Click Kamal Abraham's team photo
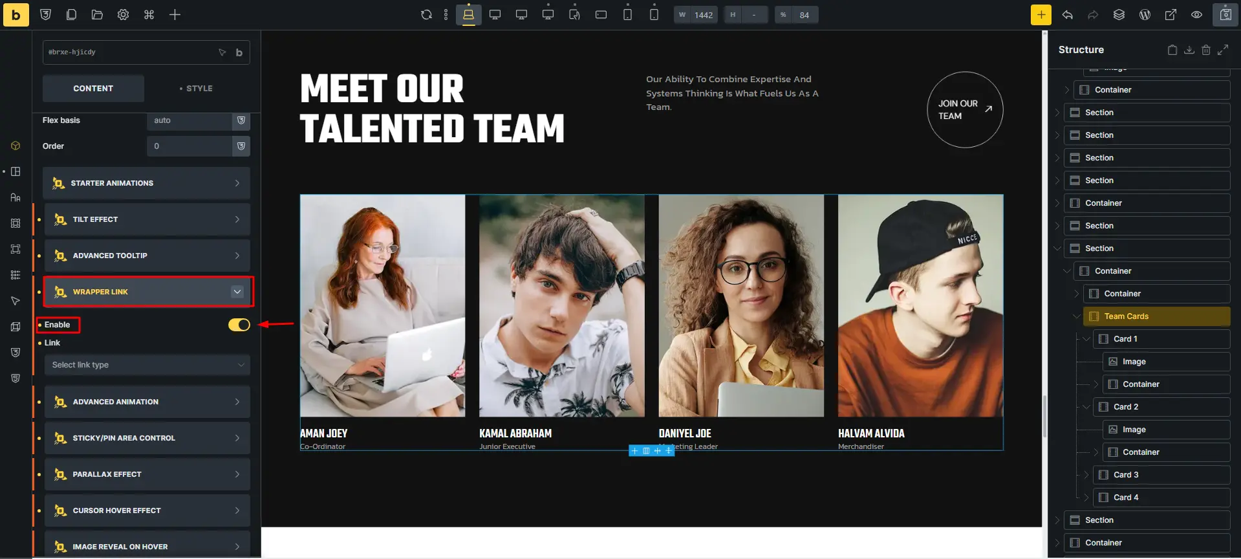The image size is (1241, 559). point(561,305)
